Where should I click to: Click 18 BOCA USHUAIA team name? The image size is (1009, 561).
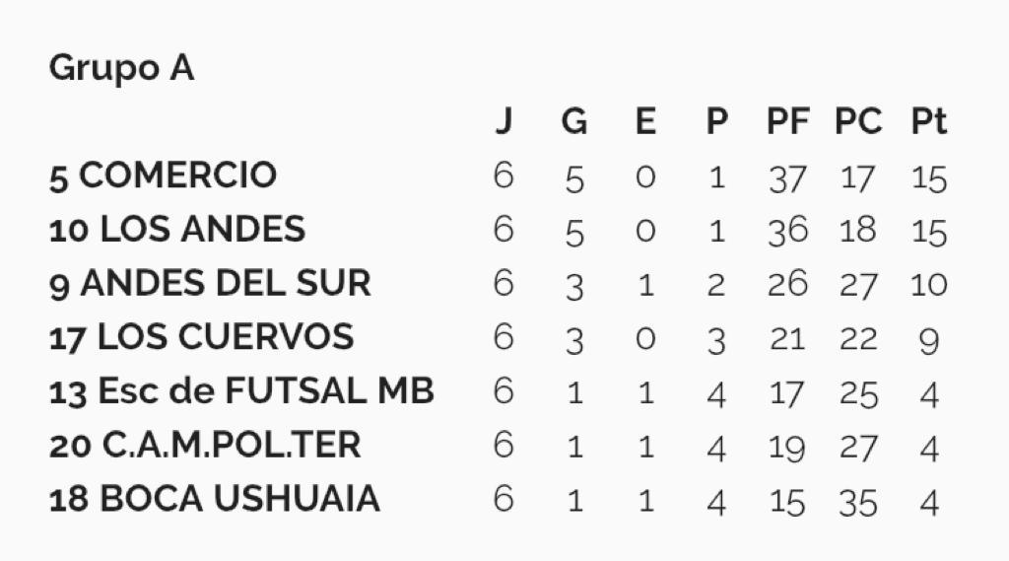point(214,499)
